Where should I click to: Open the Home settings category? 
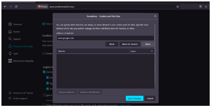[16, 32]
